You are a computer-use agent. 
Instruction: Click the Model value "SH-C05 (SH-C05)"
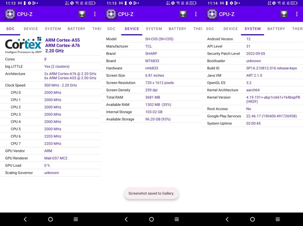(x=159, y=39)
